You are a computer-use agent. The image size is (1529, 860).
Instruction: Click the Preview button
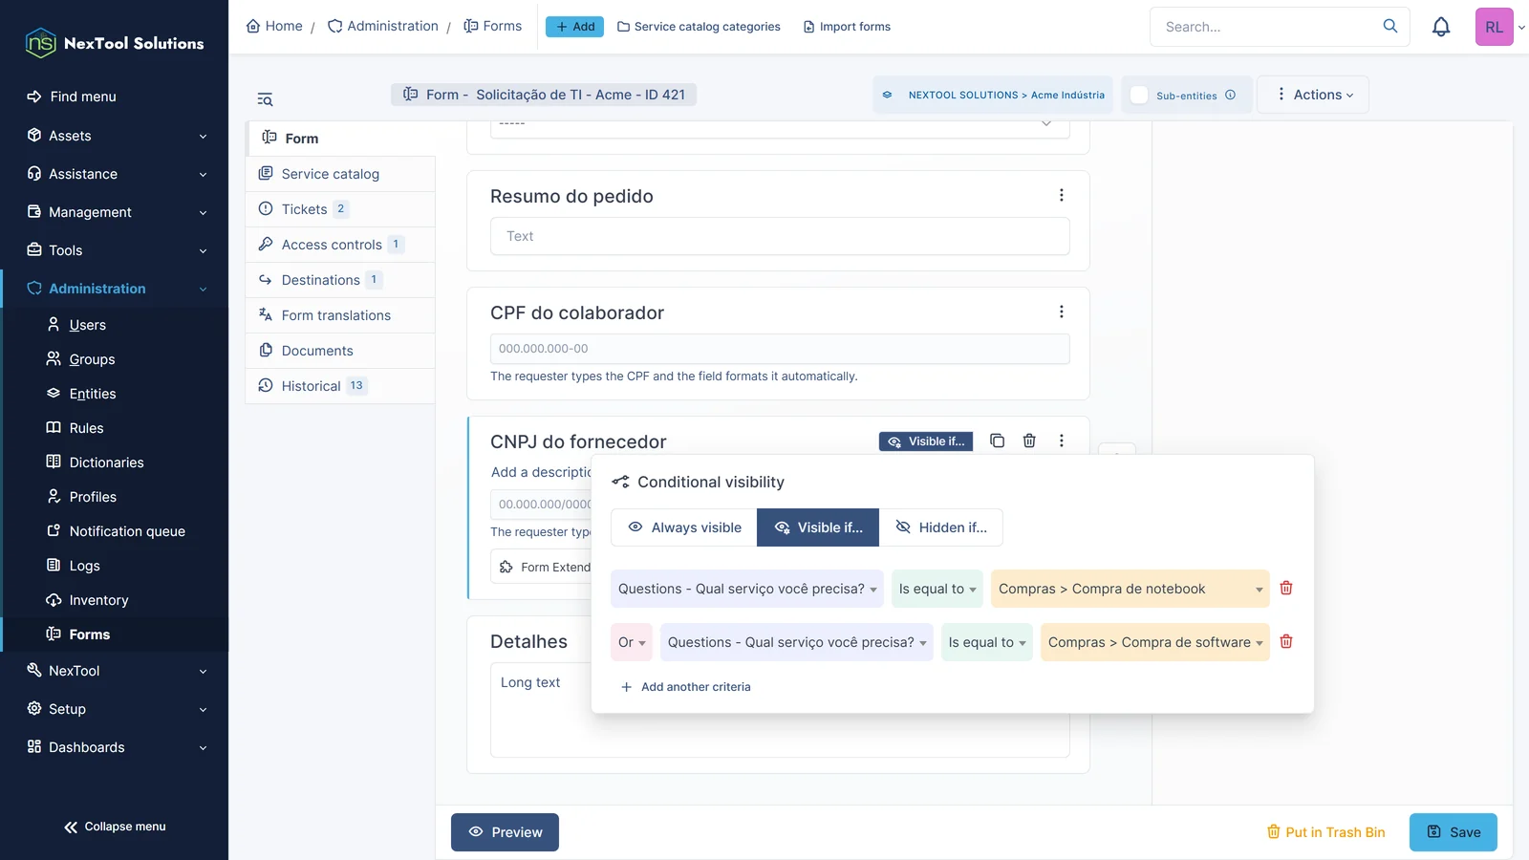(505, 832)
